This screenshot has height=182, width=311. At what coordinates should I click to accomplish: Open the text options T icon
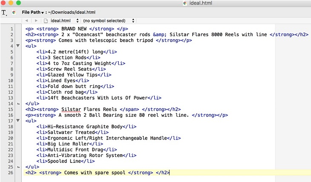(x=4, y=13)
